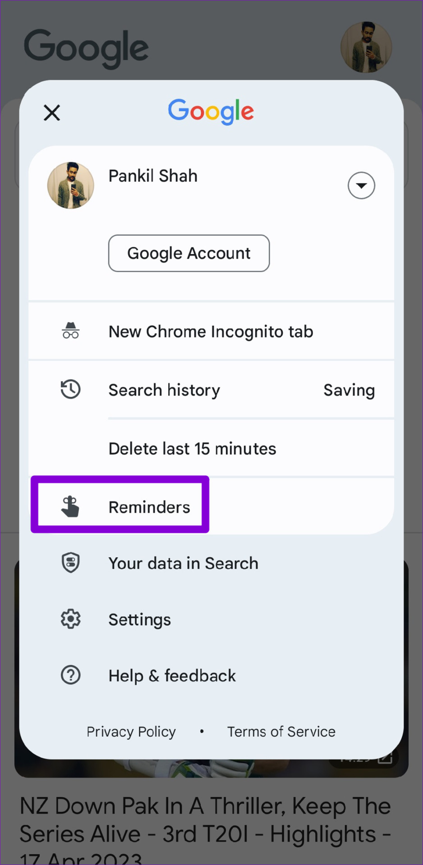Screen dimensions: 423x865
Task: Open Search history entry
Action: 211,390
